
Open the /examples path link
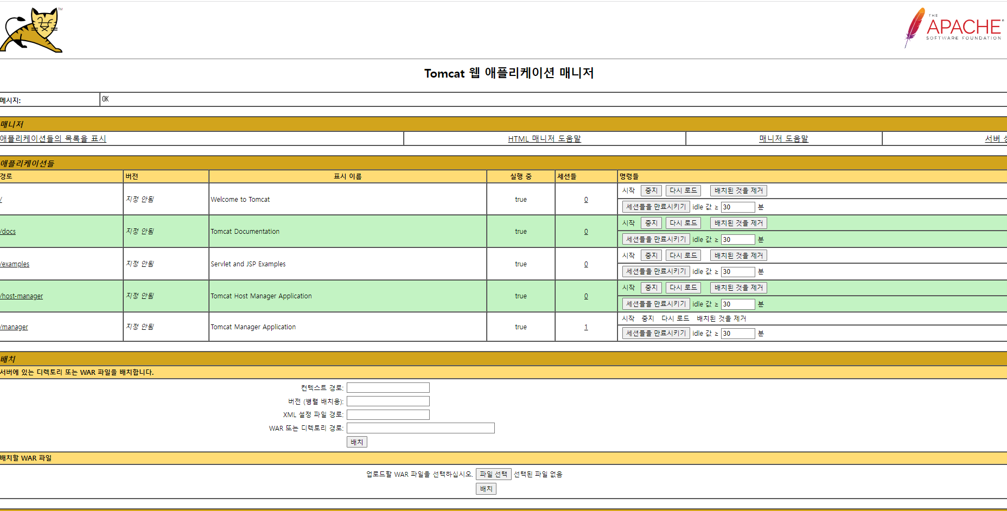pos(15,264)
